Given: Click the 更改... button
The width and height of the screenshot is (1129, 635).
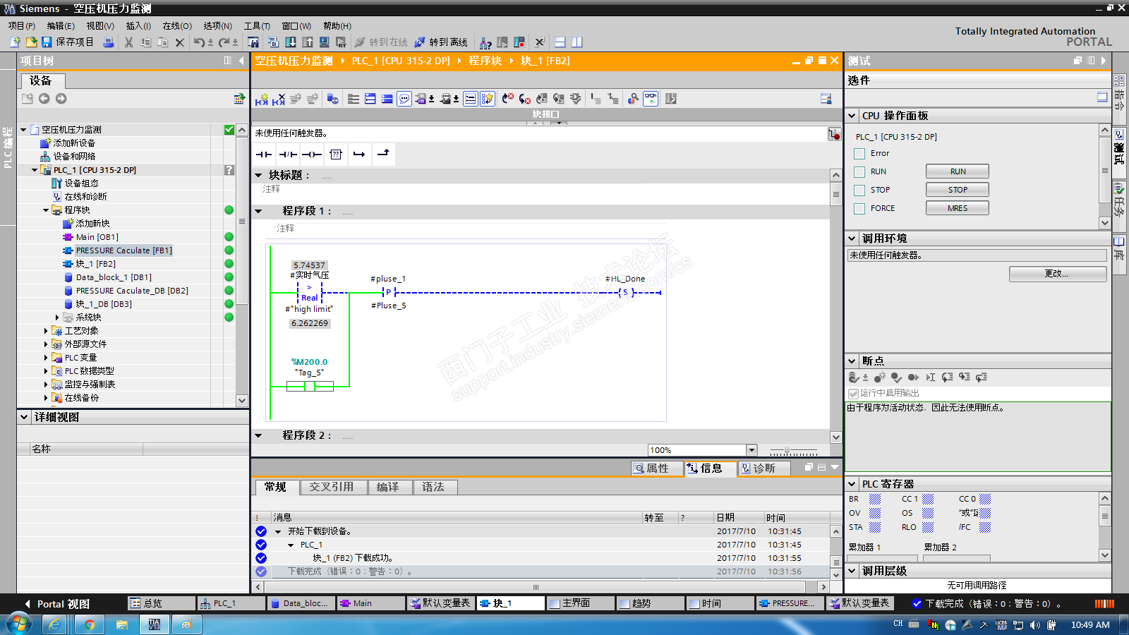Looking at the screenshot, I should click(1057, 274).
